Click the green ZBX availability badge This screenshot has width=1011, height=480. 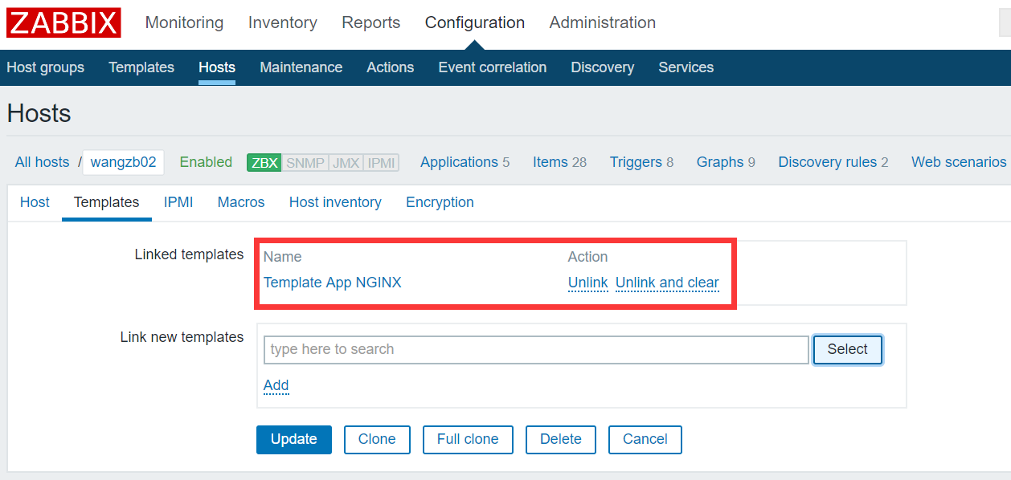(264, 162)
